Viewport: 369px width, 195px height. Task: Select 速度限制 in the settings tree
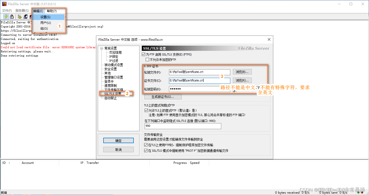[110, 86]
